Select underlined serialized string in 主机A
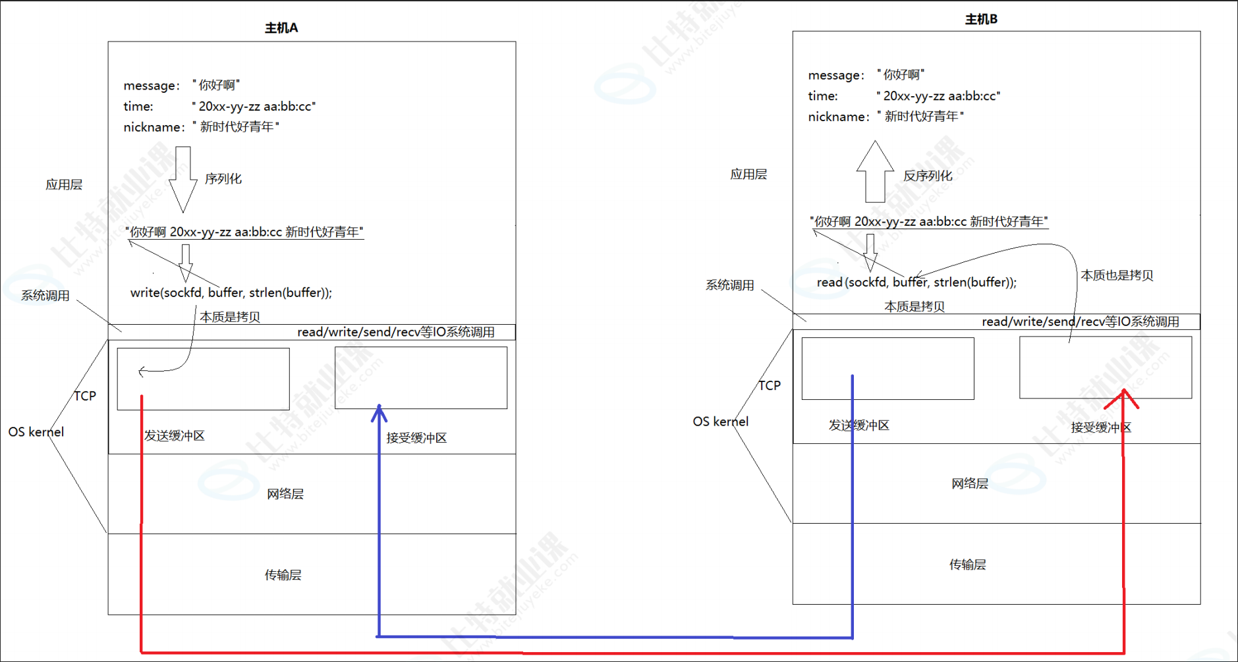 click(244, 232)
